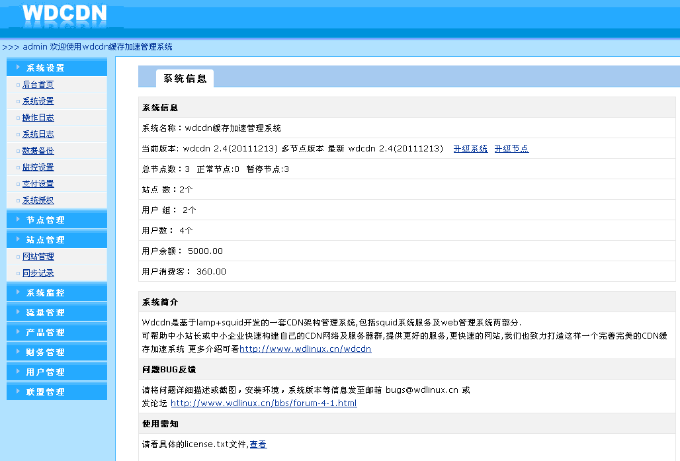Click the 升级节点 link

pos(511,149)
